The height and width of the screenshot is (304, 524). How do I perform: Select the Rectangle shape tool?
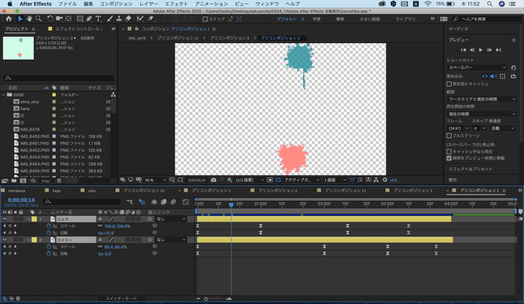[80, 19]
